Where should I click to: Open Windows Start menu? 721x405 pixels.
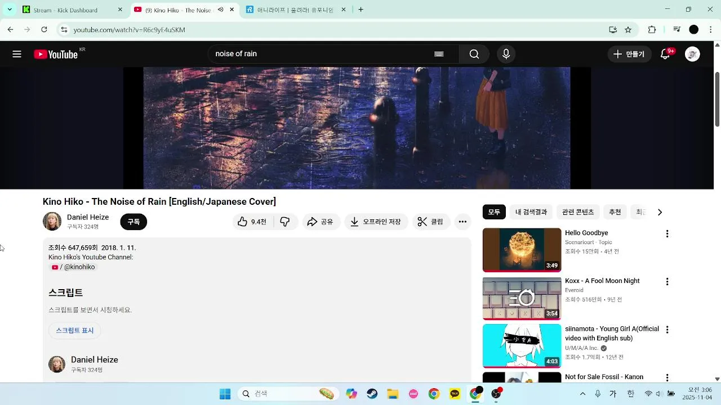pyautogui.click(x=225, y=394)
